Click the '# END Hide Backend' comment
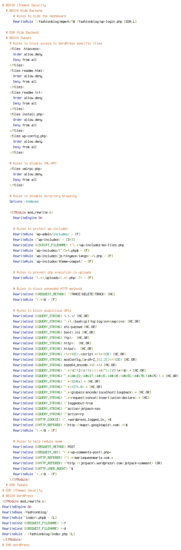The width and height of the screenshot is (181, 550). 22,32
